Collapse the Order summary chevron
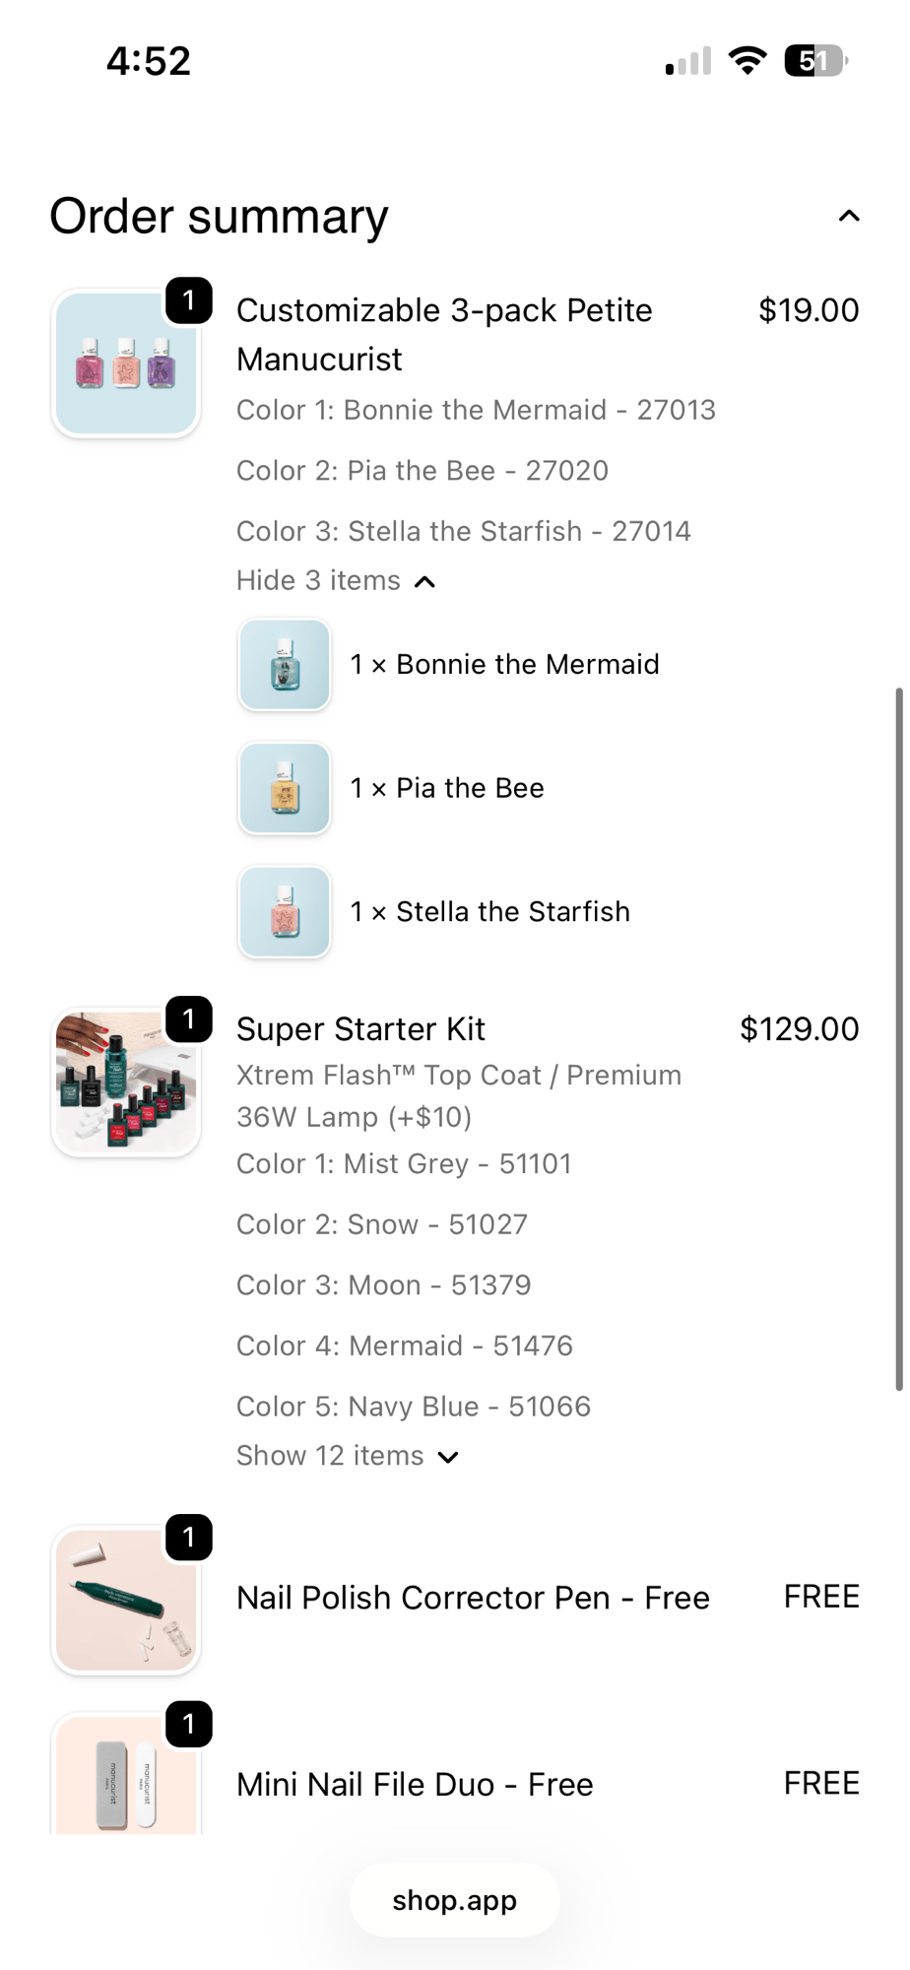Screen dimensions: 910x1970 (x=848, y=216)
